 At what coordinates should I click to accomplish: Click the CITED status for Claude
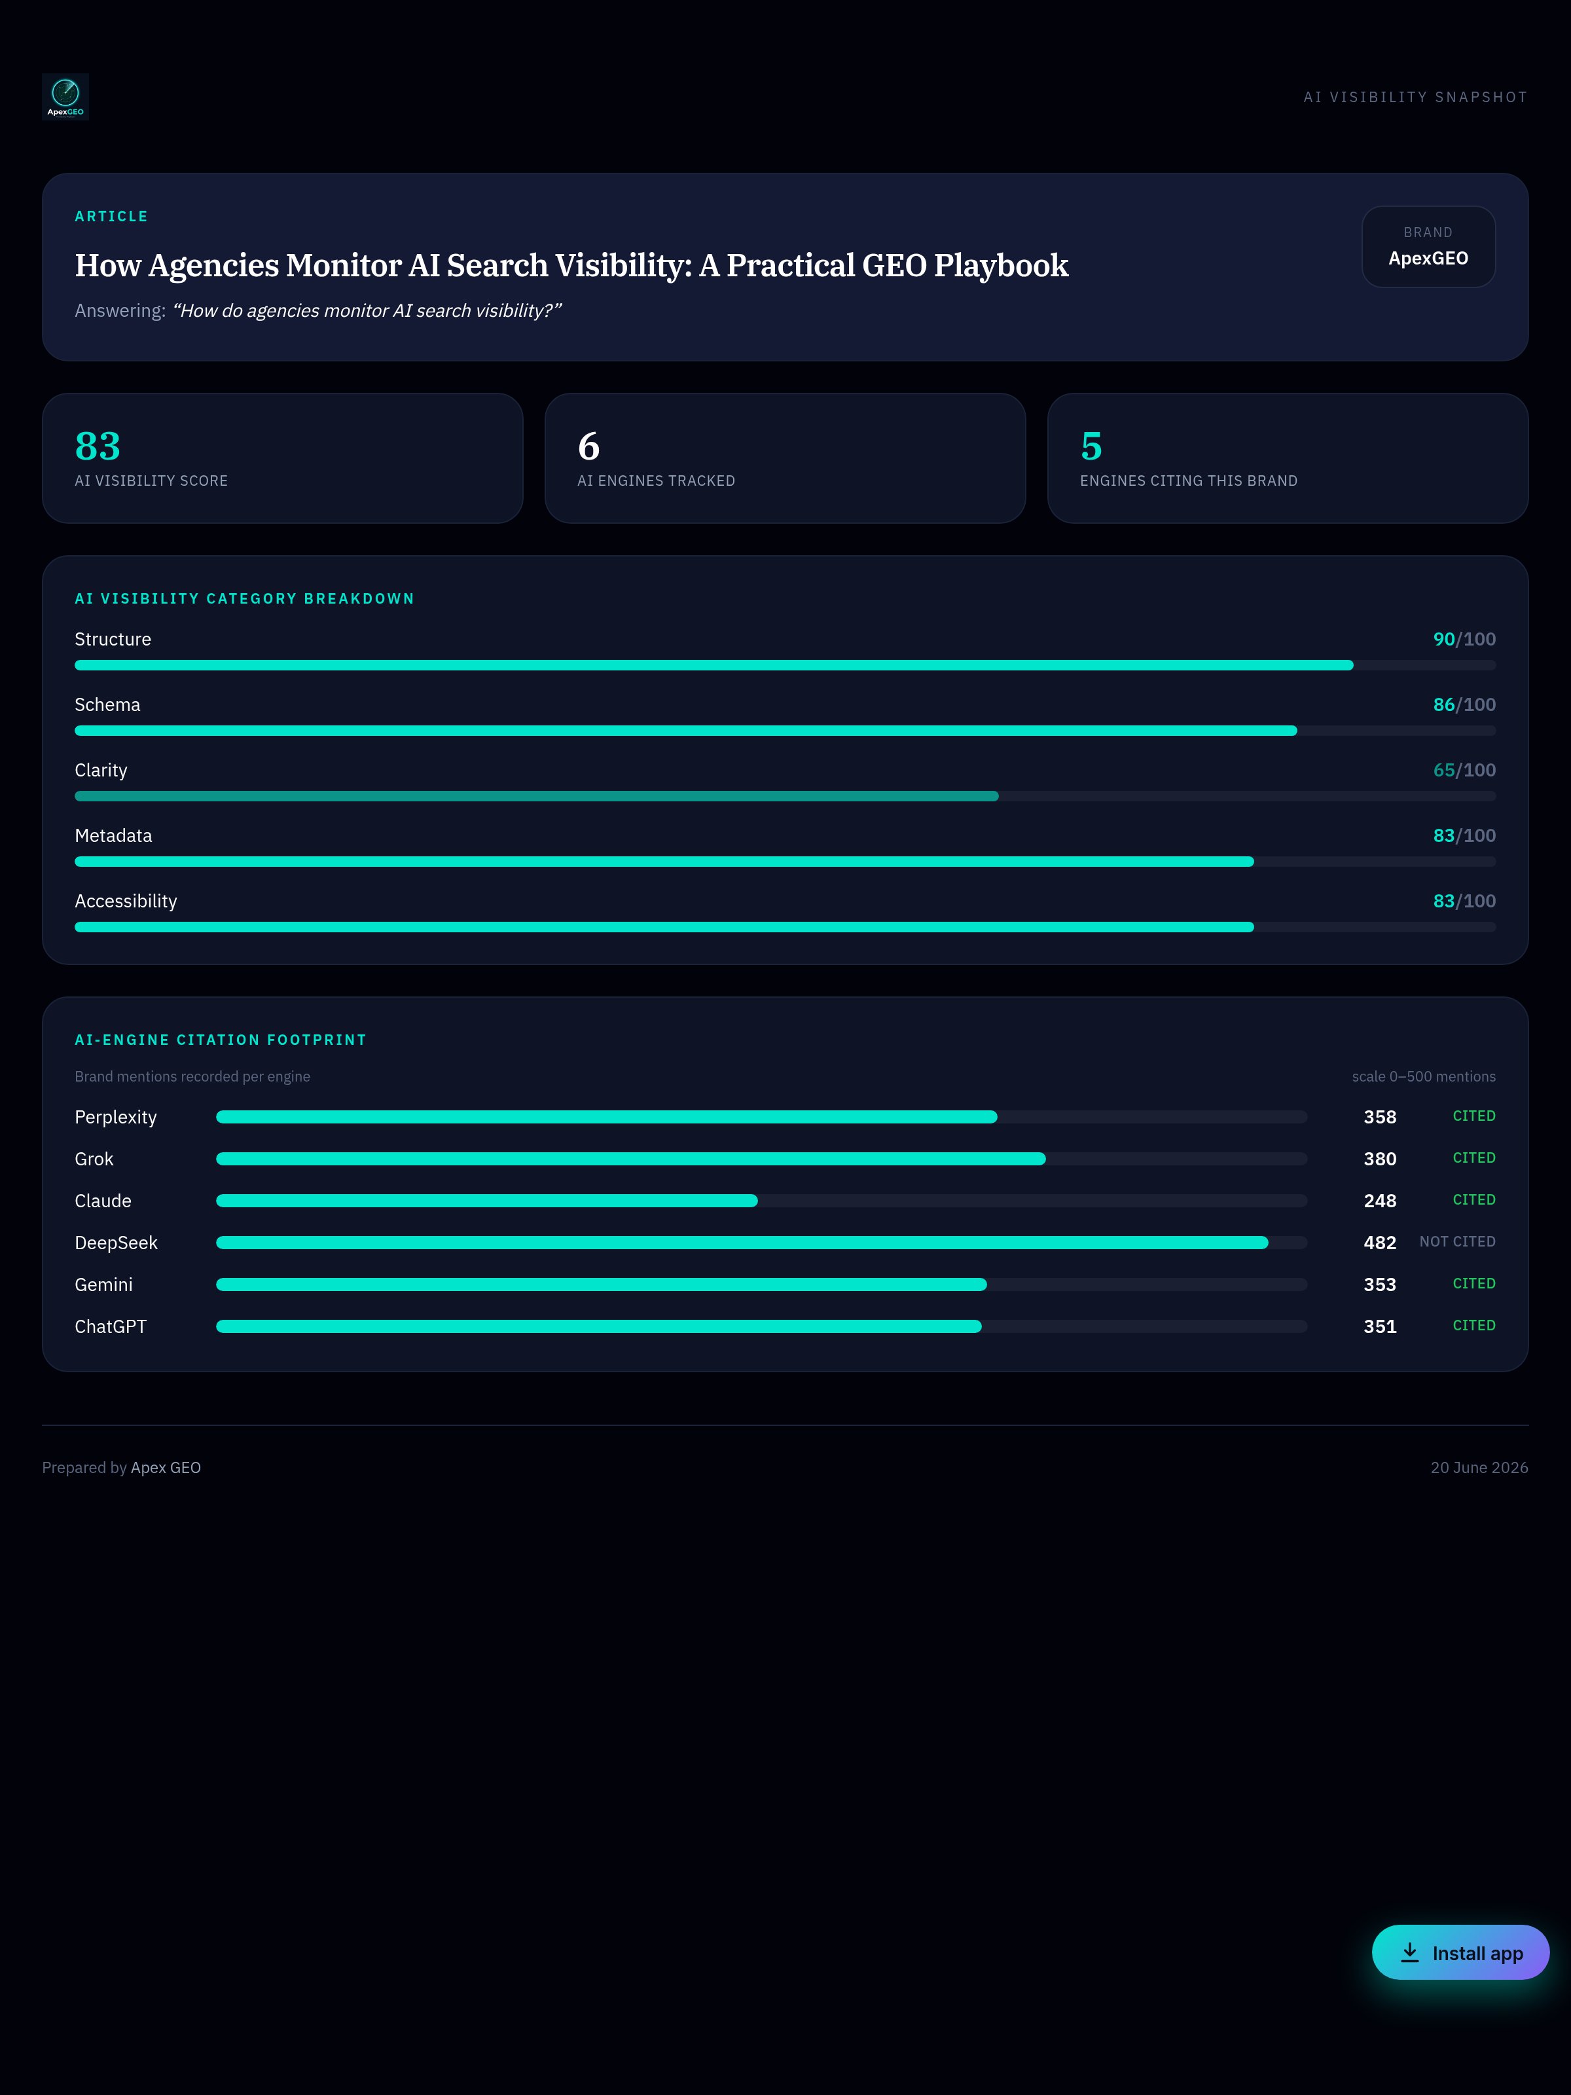click(x=1474, y=1200)
